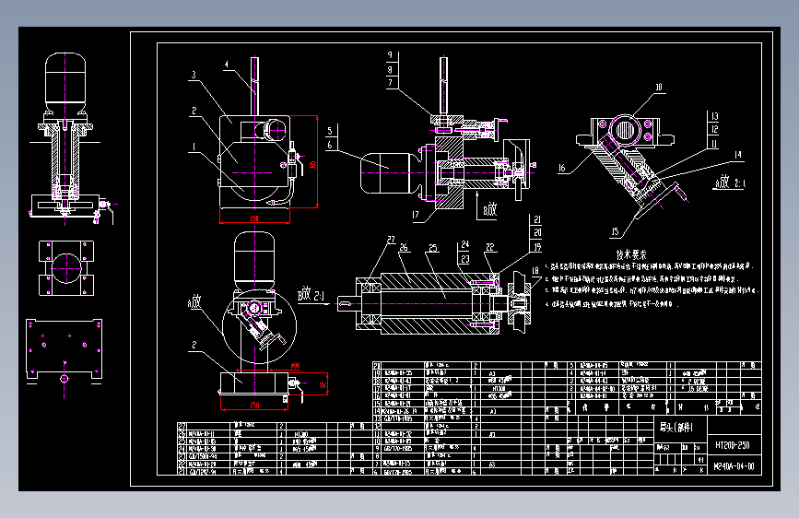Viewport: 799px width, 518px height.
Task: Click balloon number 9
Action: pos(391,55)
